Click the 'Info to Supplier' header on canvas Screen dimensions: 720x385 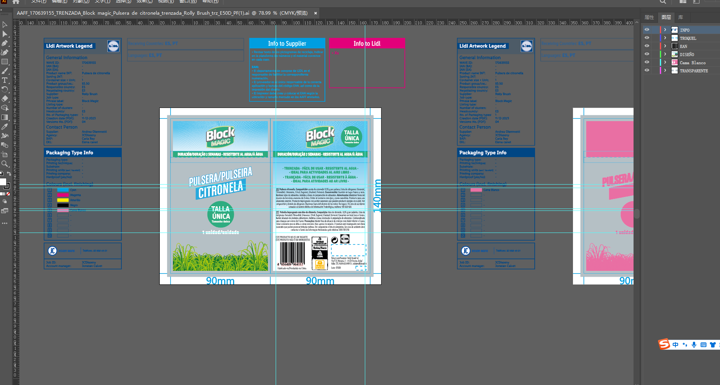[x=287, y=43]
